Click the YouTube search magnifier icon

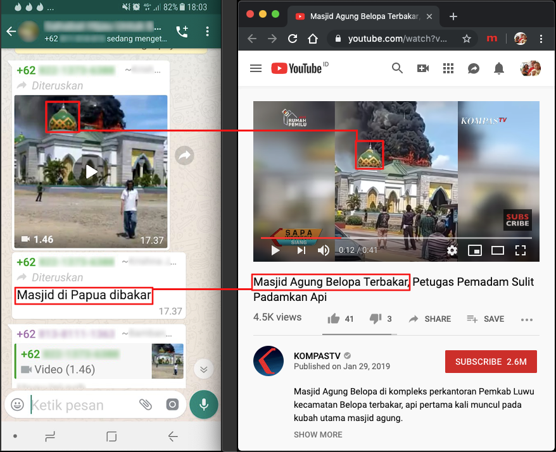click(397, 68)
